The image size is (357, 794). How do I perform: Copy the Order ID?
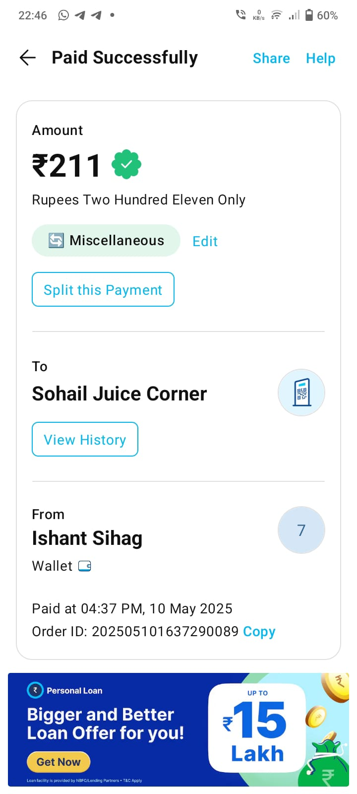tap(259, 632)
